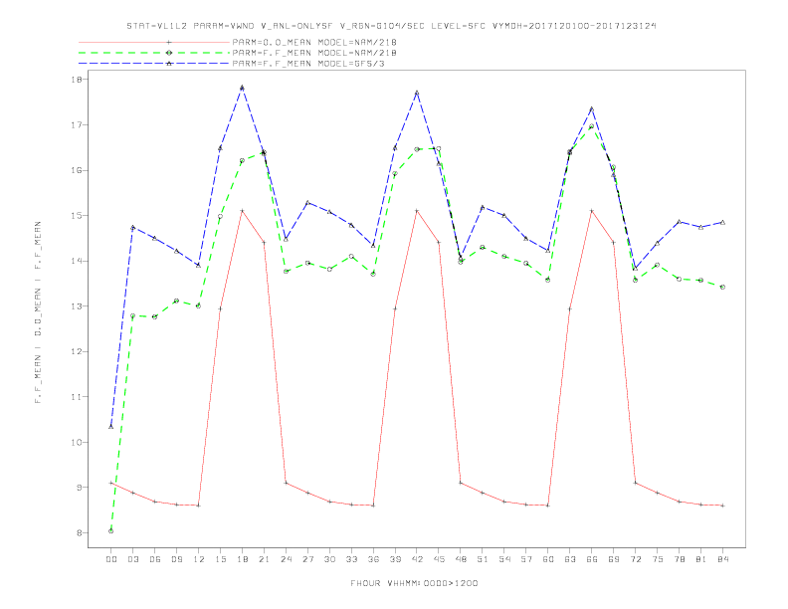Click y-axis tick label 8
This screenshot has height=609, width=788.
point(80,532)
